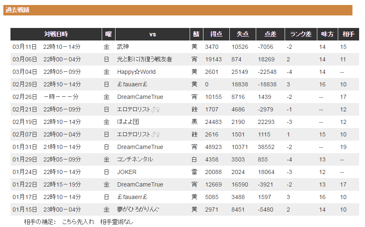The width and height of the screenshot is (365, 227).
Task: Click the score value 19143
Action: click(x=213, y=59)
